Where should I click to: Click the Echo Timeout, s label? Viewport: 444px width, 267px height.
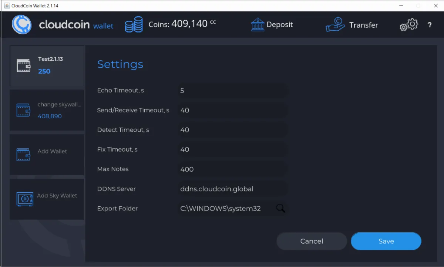pyautogui.click(x=121, y=90)
